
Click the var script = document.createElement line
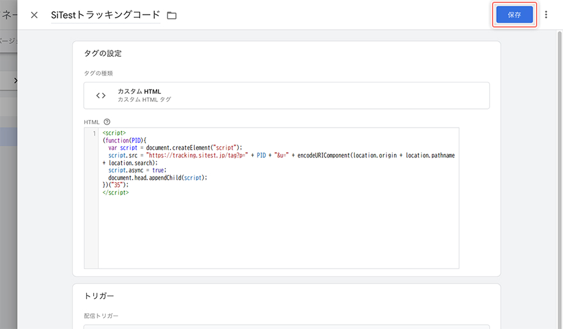point(175,148)
